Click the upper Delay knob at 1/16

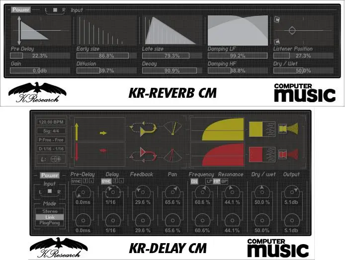click(113, 192)
